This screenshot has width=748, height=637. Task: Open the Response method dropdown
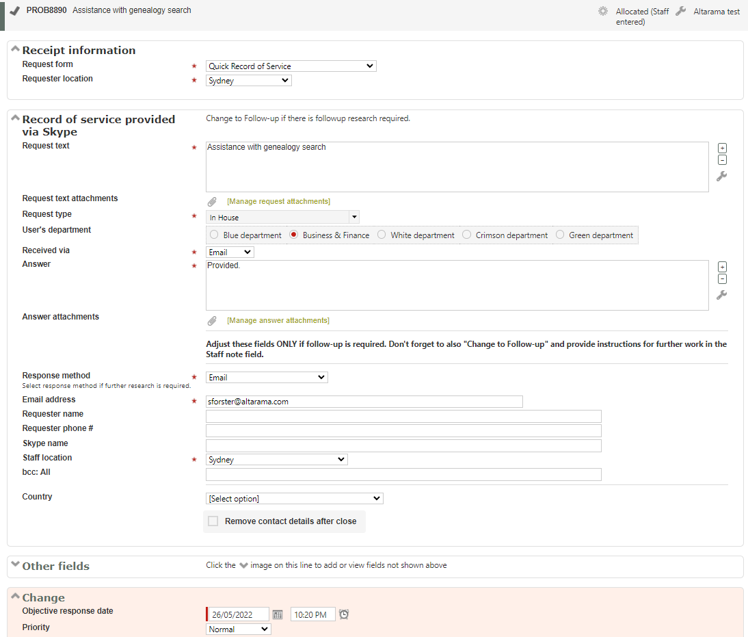click(x=267, y=377)
